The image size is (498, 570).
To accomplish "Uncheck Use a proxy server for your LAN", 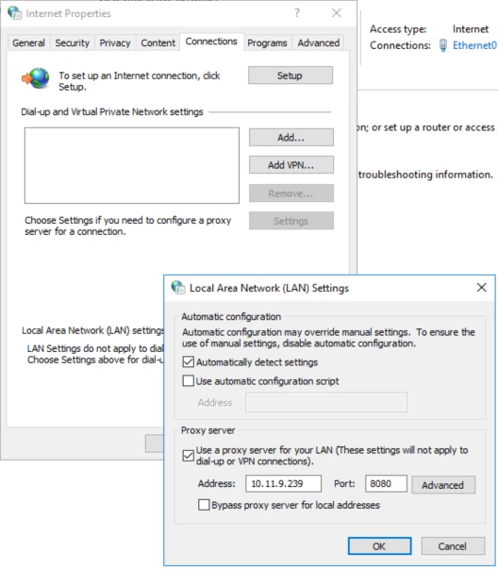I will (188, 456).
